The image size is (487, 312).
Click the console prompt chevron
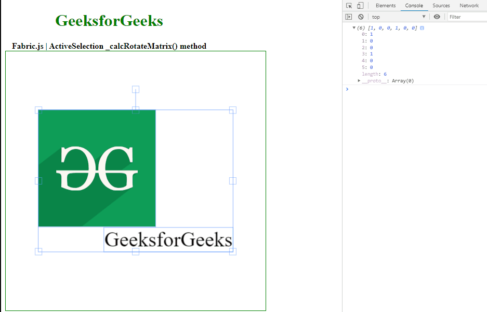pos(347,89)
